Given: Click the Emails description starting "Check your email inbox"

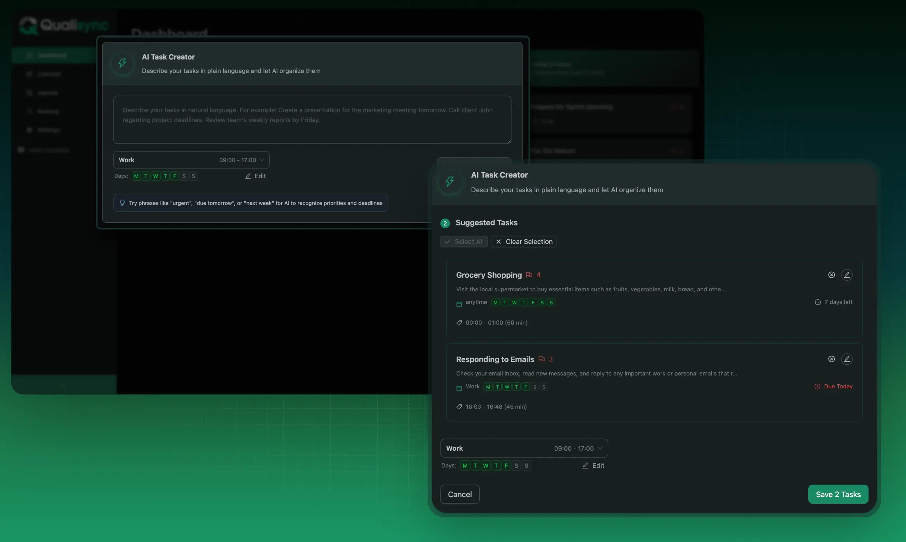Looking at the screenshot, I should coord(597,373).
